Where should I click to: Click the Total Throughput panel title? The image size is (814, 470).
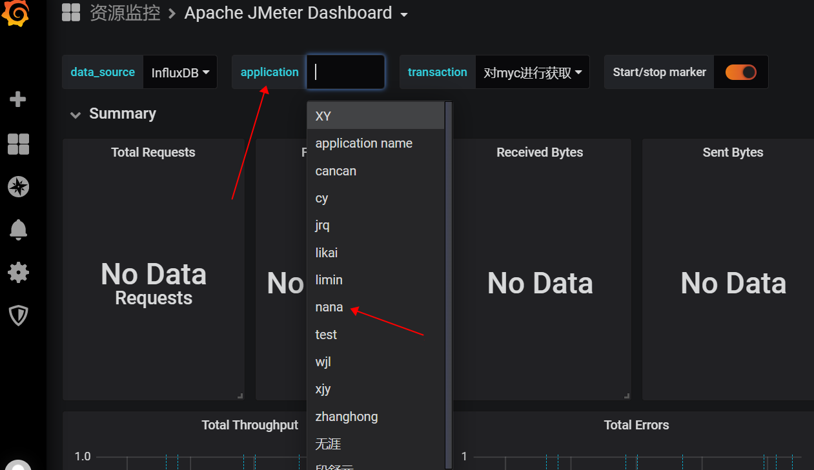(x=250, y=425)
